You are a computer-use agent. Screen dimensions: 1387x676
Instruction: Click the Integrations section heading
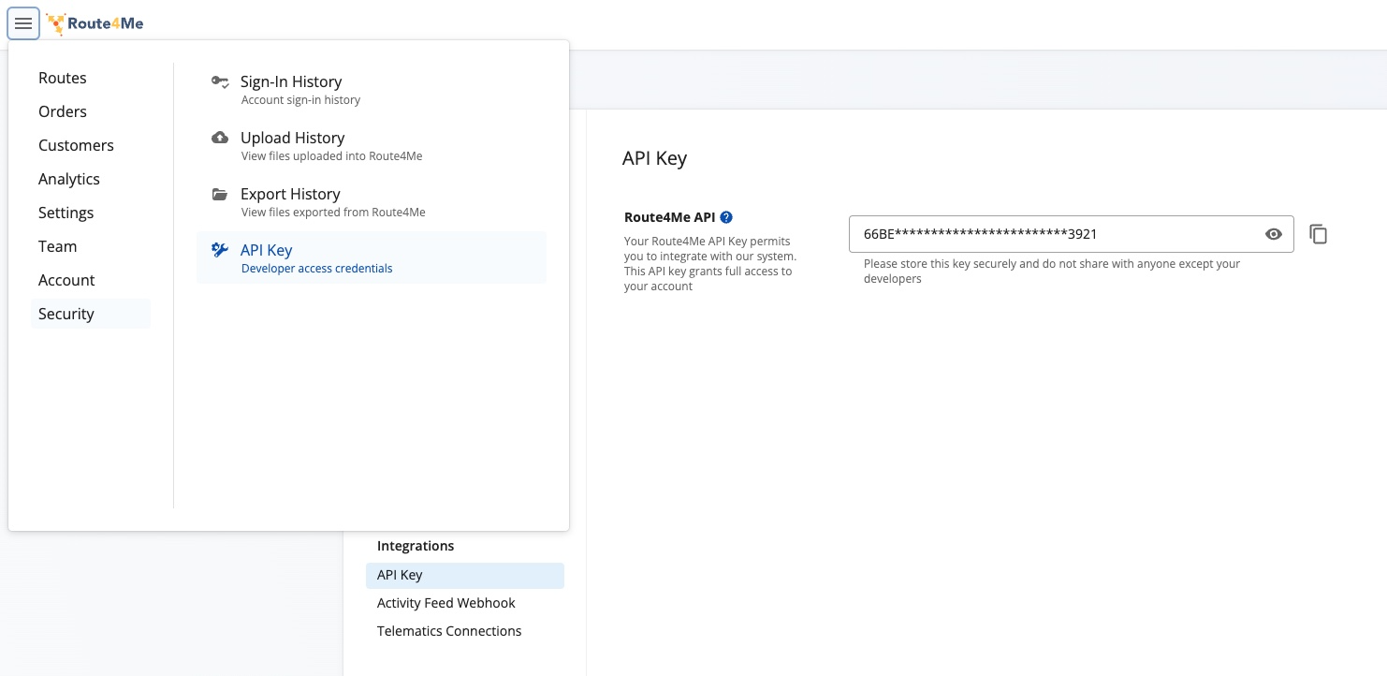tap(416, 546)
